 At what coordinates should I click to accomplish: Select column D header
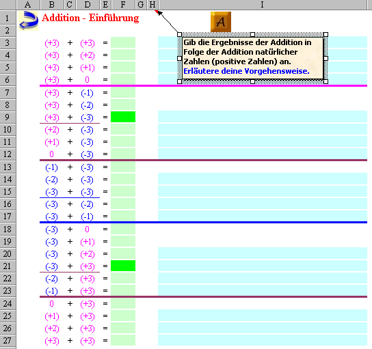point(88,5)
